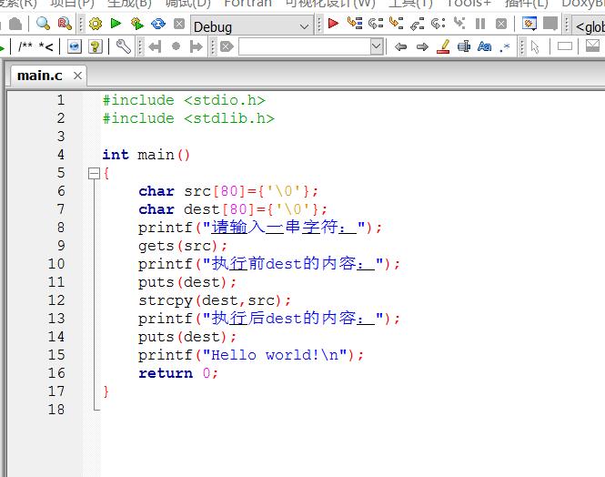Go to next search match arrow
This screenshot has height=477, width=605.
(422, 47)
